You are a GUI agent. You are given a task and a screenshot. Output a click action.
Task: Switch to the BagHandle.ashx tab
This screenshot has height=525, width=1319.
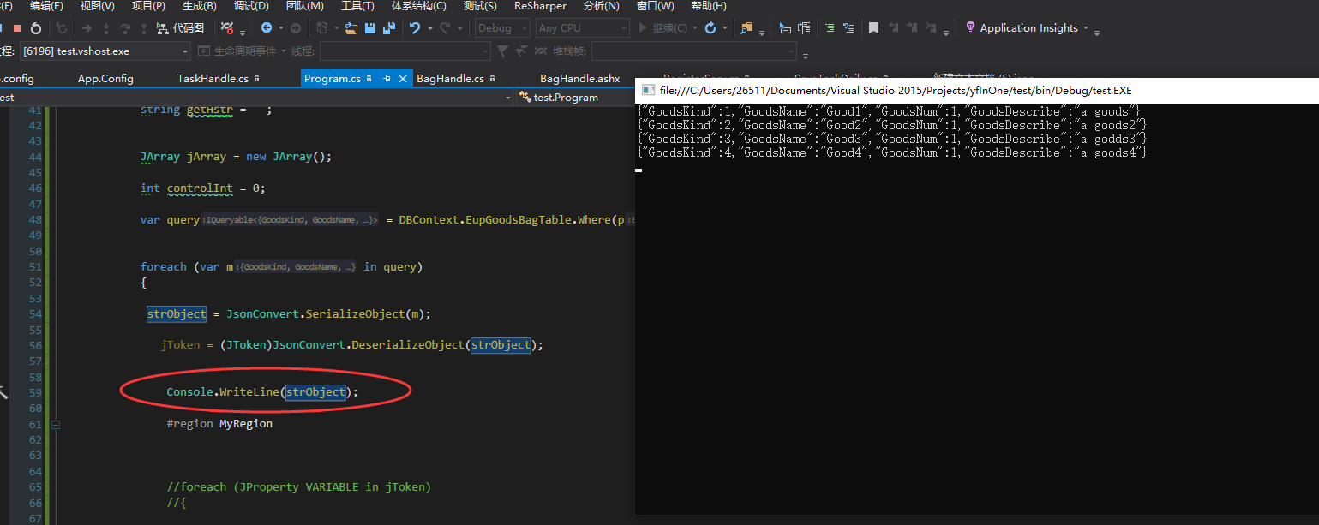(579, 78)
